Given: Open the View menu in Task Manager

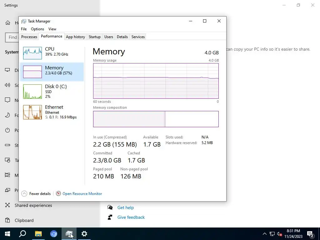Looking at the screenshot, I should 52,29.
